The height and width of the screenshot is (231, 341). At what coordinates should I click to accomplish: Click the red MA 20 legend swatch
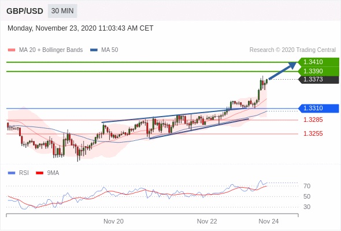[x=12, y=50]
